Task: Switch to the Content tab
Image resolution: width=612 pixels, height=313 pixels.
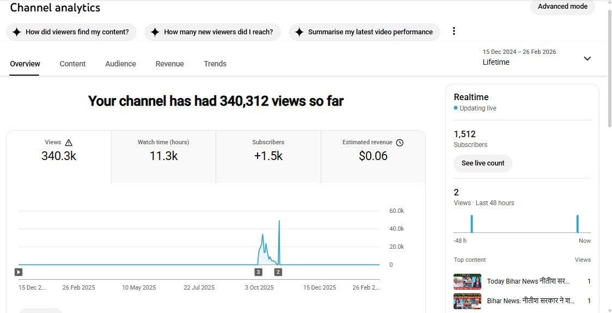Action: point(72,64)
